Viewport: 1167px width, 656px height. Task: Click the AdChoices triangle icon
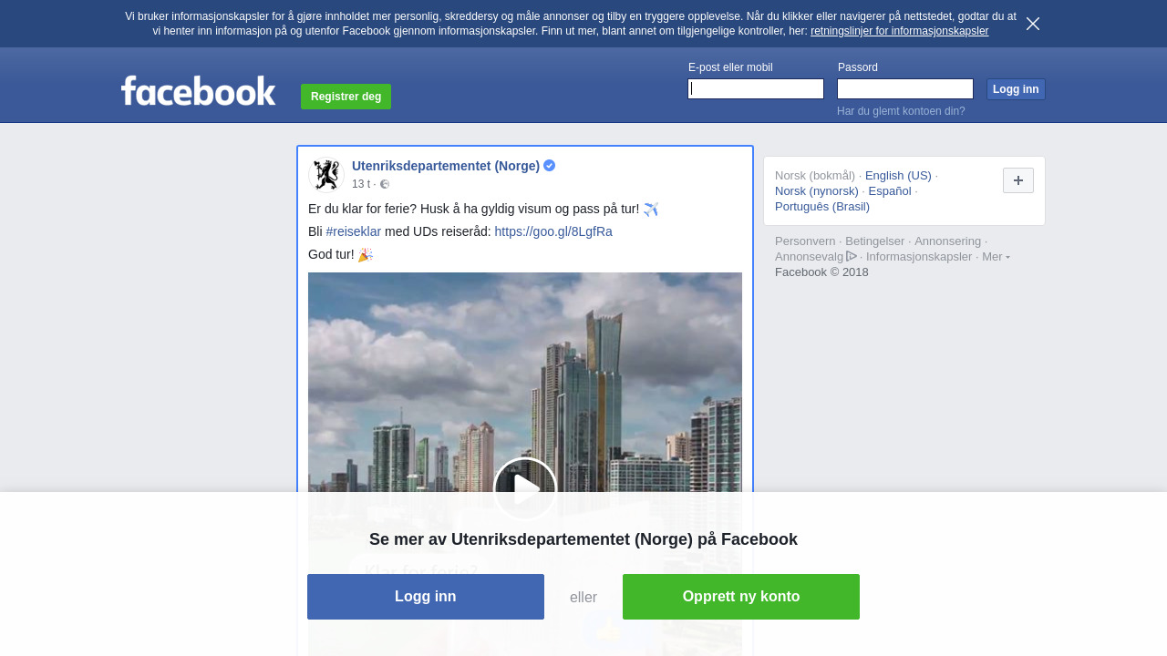coord(852,256)
